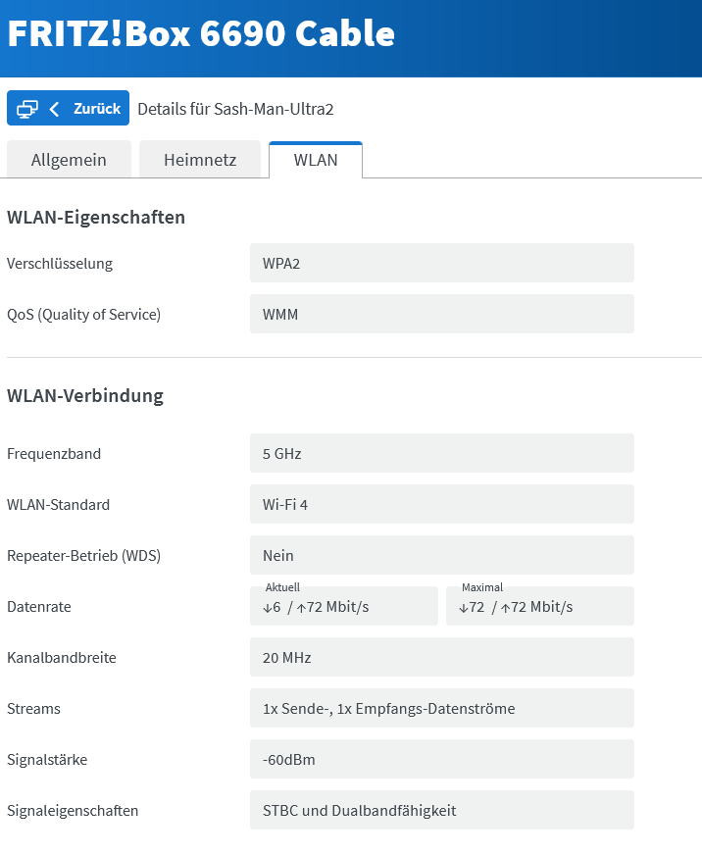
Task: Click the FRITZ!Box 6690 Cable header title
Action: 201,33
